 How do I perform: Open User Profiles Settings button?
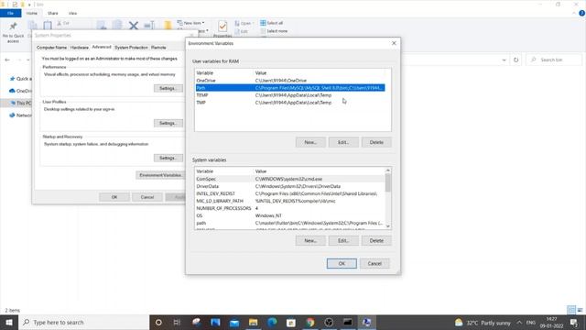click(168, 123)
